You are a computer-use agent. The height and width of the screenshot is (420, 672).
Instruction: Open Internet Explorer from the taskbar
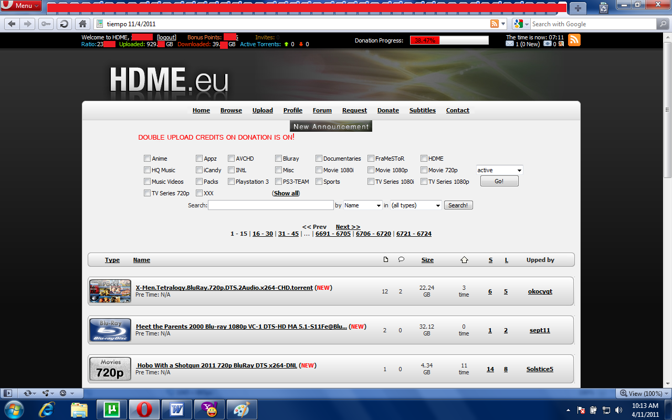(x=48, y=409)
